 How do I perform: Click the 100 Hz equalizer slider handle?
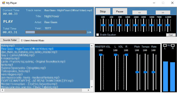103,25
